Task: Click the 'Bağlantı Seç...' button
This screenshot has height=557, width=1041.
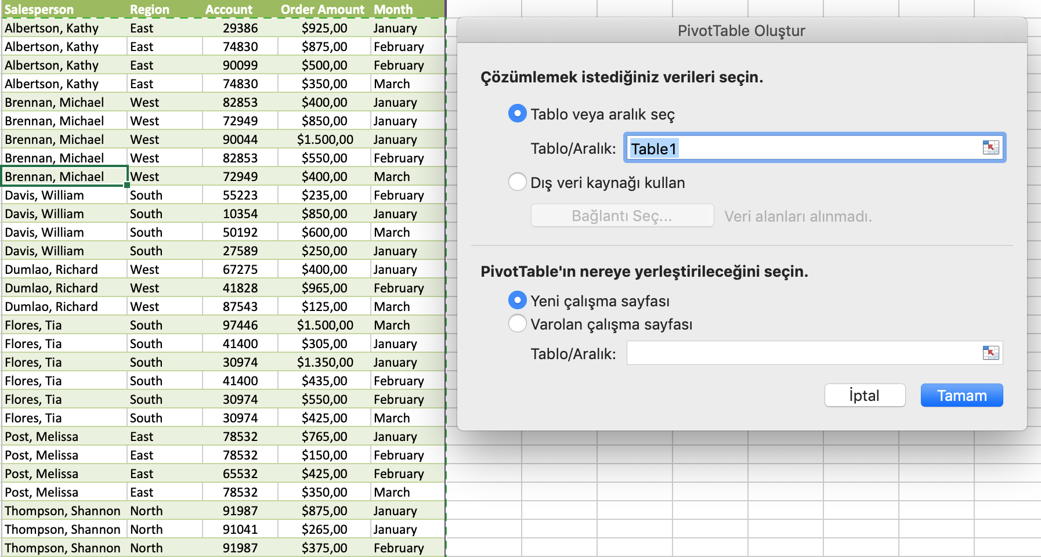Action: (621, 215)
